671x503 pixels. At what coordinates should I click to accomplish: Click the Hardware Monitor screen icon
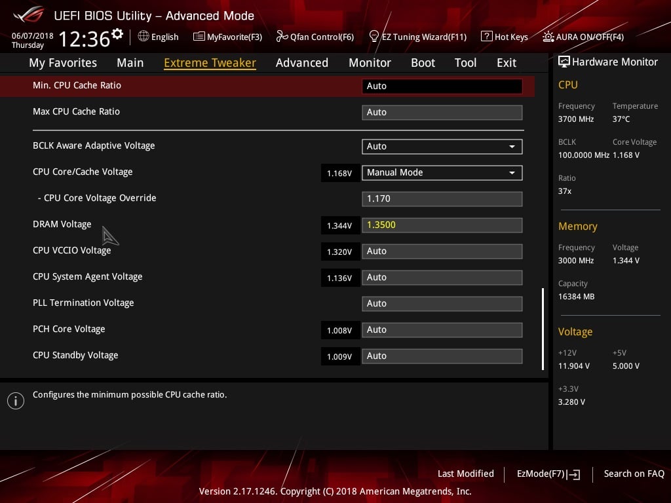click(564, 62)
